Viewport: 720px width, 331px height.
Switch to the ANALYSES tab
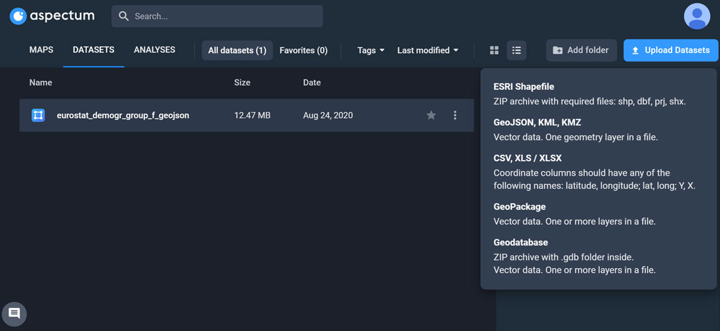[x=154, y=50]
